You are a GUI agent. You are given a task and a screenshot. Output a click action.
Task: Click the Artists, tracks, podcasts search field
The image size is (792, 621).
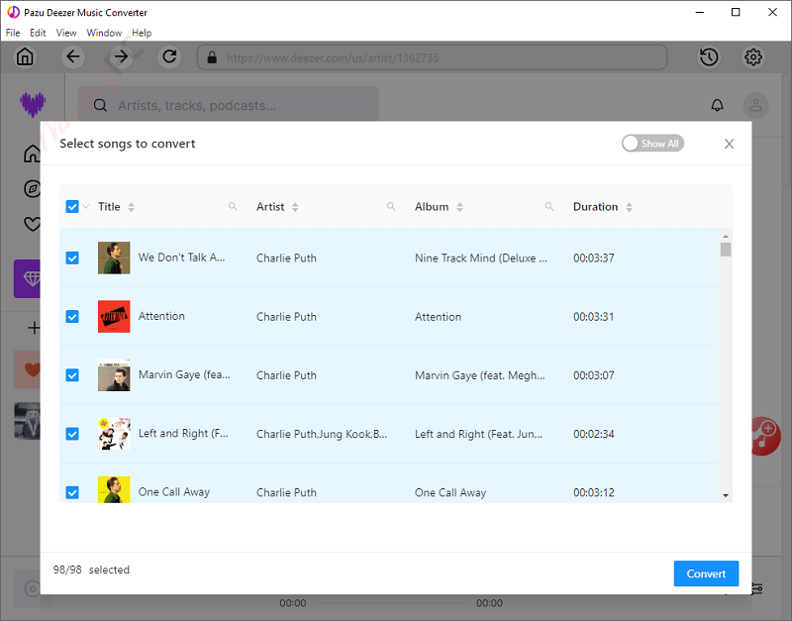tap(229, 105)
